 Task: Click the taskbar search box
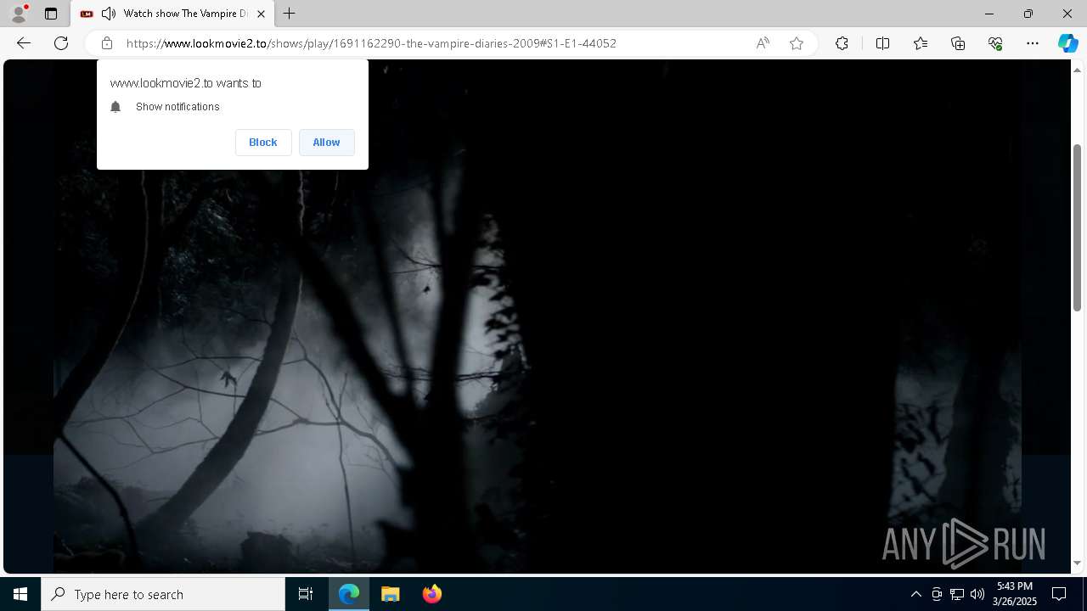pos(163,594)
